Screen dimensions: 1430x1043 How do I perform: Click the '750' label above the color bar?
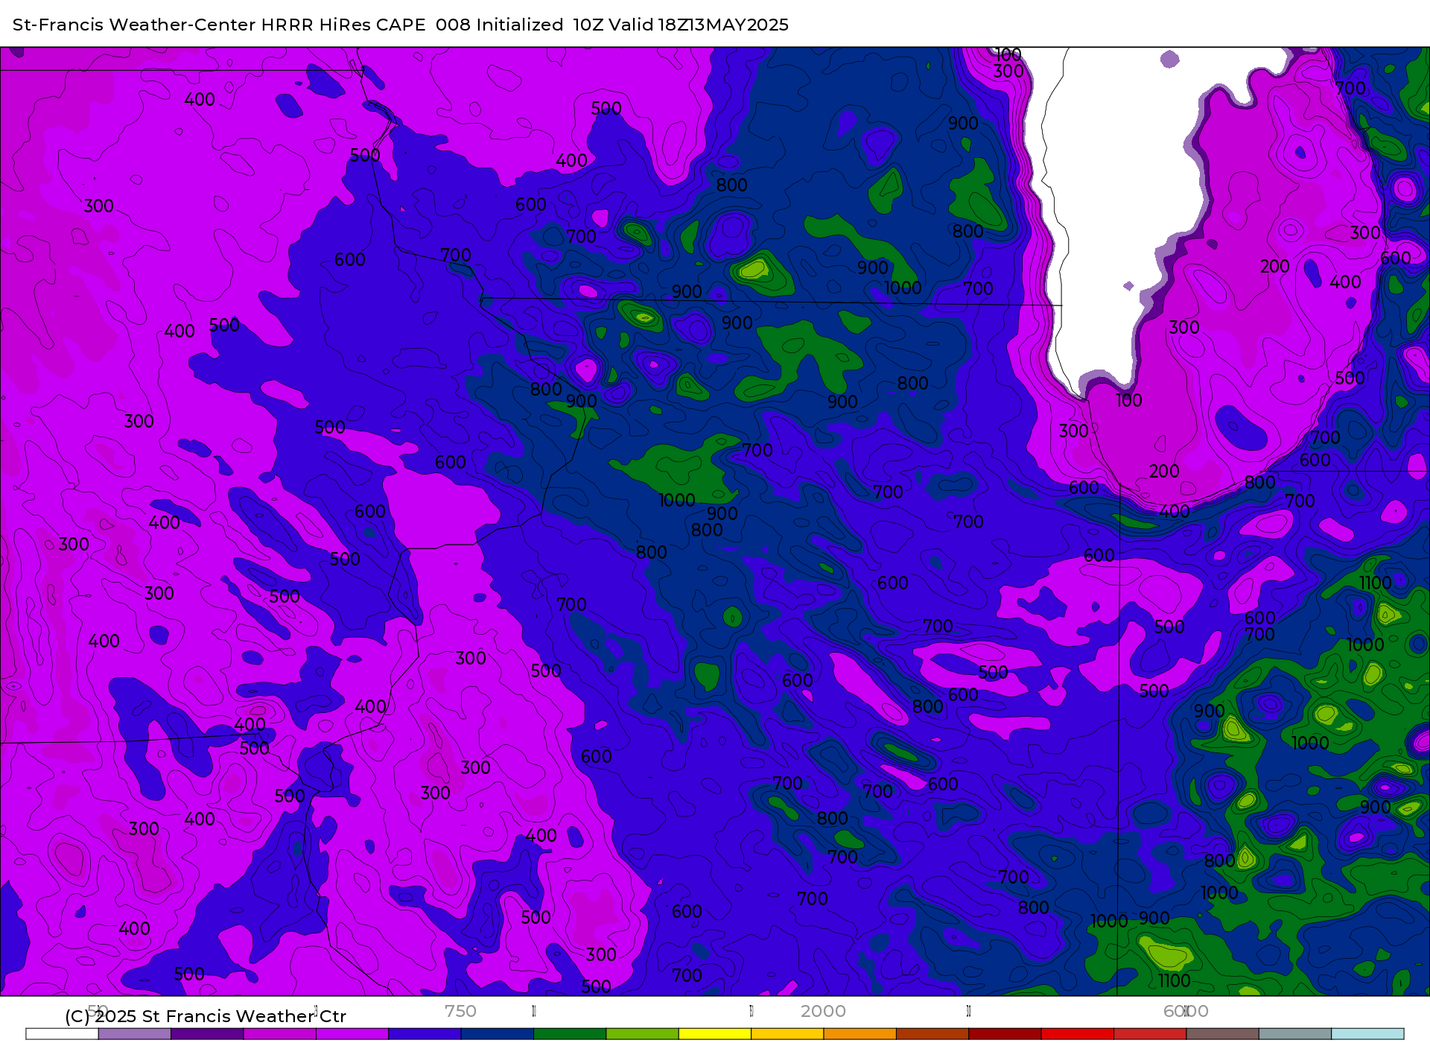[460, 1011]
